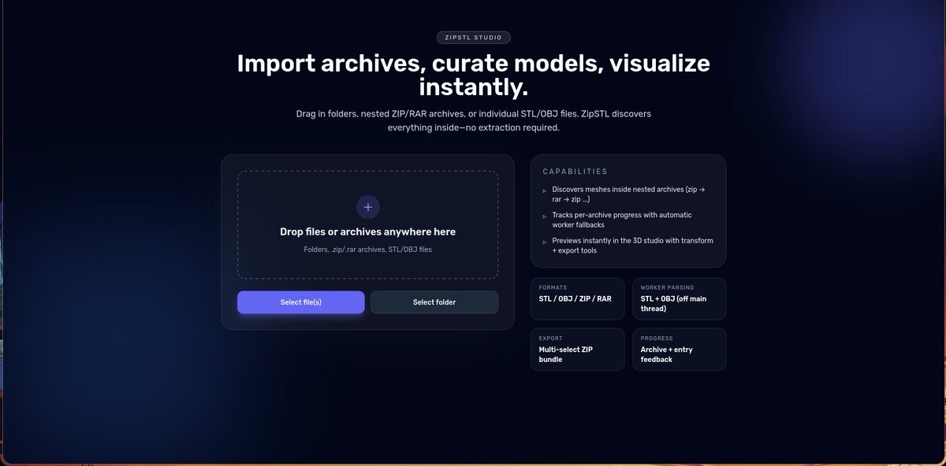Click the Export "Multi-select ZIP bundle" card
Viewport: 946px width, 466px height.
point(577,349)
